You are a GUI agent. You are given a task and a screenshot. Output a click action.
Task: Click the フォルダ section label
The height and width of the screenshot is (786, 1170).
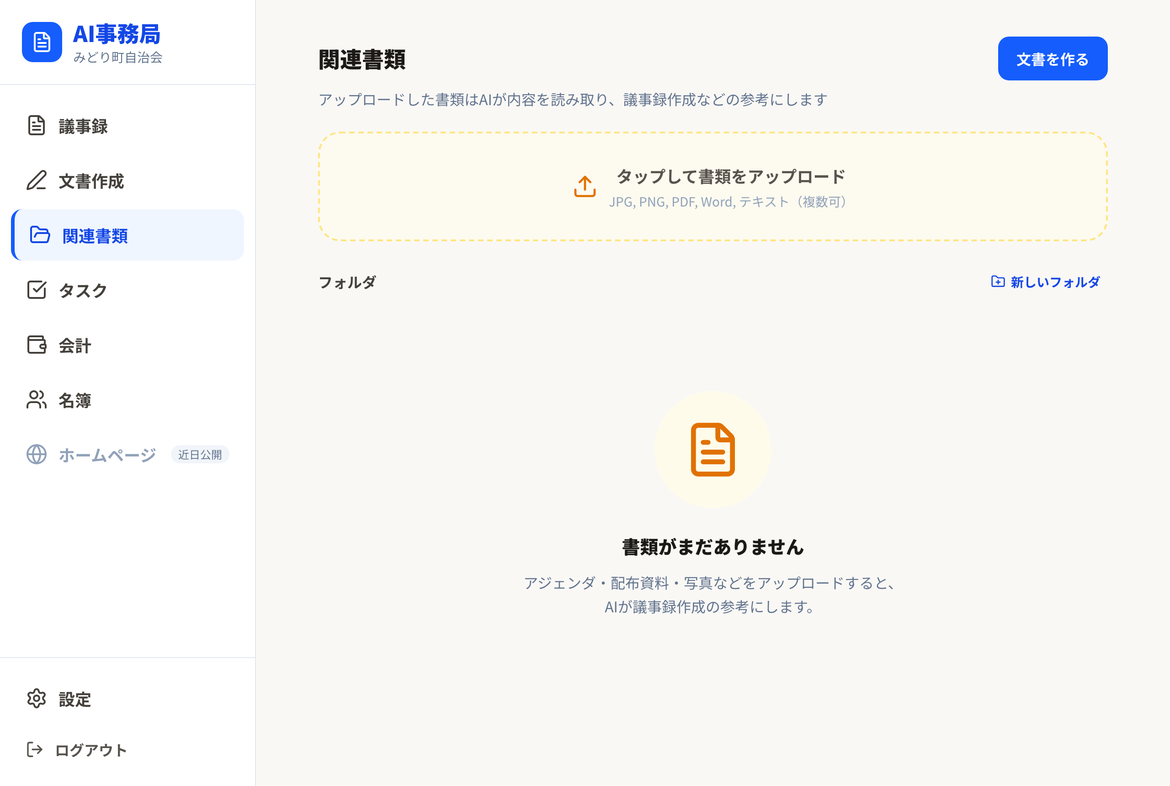tap(347, 282)
